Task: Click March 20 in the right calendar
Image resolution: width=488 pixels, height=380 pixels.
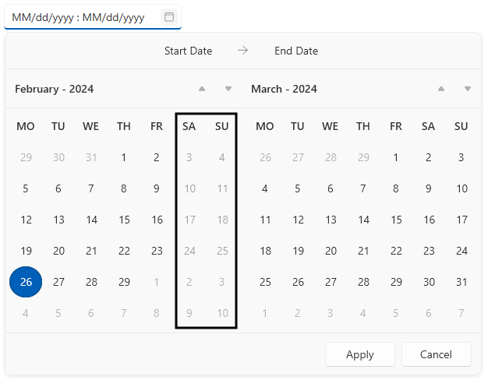Action: click(x=331, y=251)
